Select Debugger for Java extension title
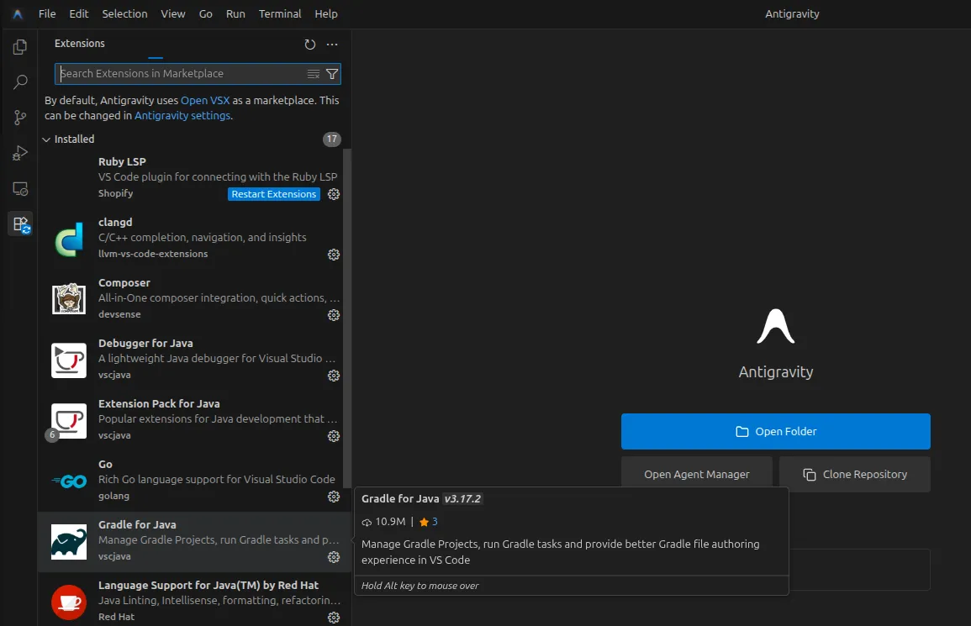The image size is (971, 626). click(145, 344)
